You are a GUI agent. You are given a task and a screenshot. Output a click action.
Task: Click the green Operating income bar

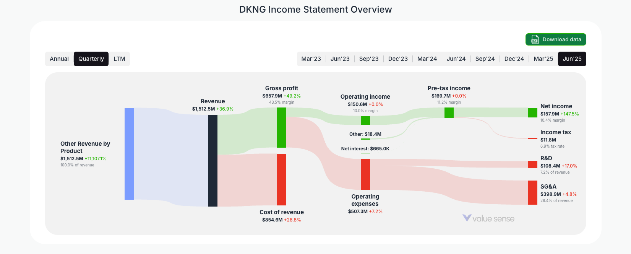[365, 120]
